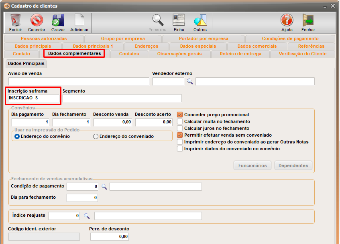Click the Funcionários button

pos(252,165)
